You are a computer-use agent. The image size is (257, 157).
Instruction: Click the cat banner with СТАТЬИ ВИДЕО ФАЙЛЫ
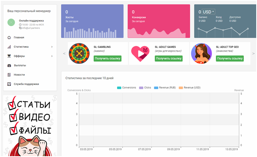pos(30,126)
